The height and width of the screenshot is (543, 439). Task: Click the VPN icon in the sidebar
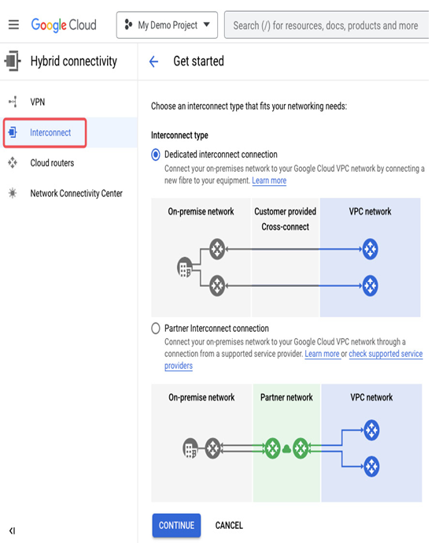[x=13, y=102]
